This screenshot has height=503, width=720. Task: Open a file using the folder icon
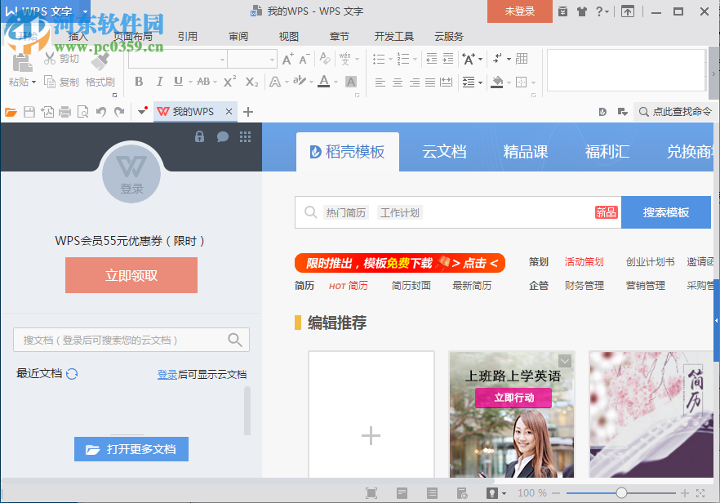10,112
